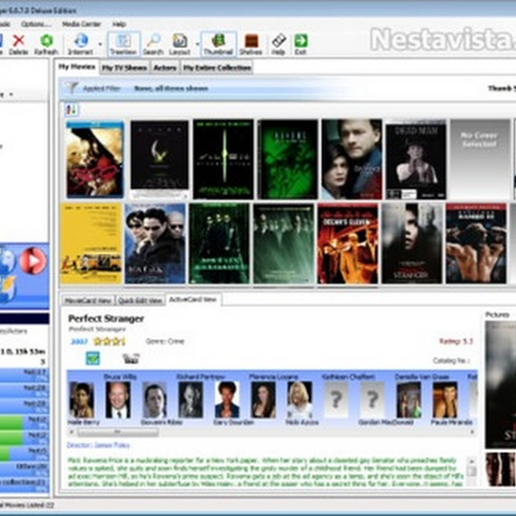Click the Bruce Willis actor name
Viewport: 516px width, 516px height.
tap(120, 377)
